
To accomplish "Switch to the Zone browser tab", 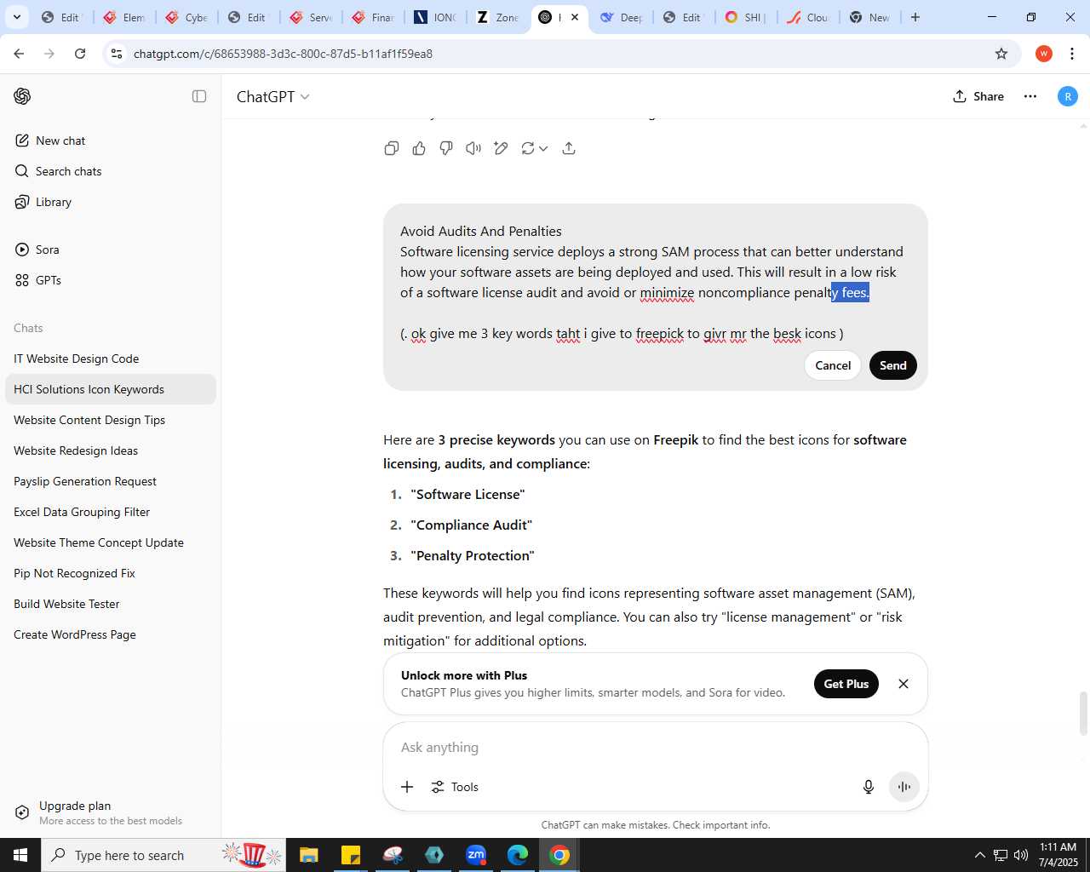I will click(x=497, y=17).
